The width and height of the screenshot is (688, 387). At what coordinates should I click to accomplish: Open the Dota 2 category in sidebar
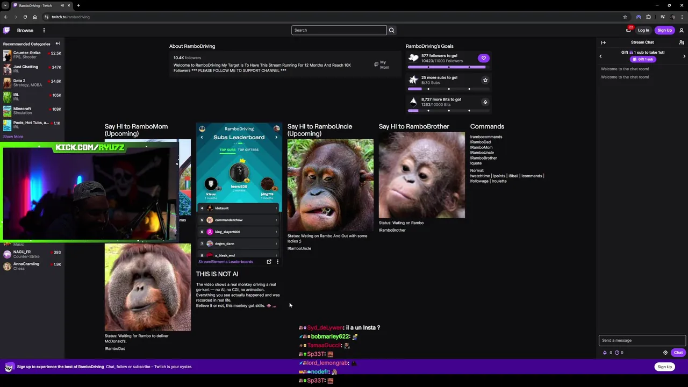coord(32,83)
